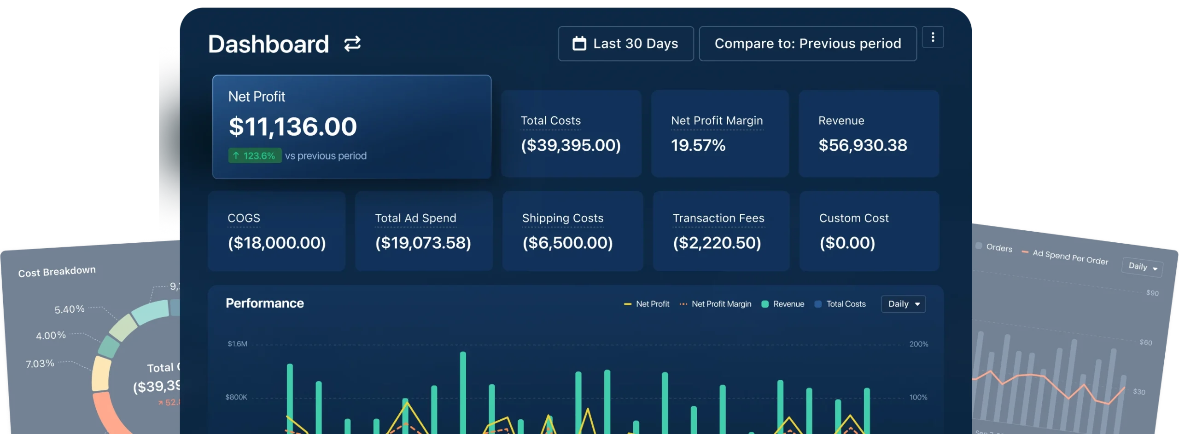Click the 7.03% label in Cost Breakdown
The image size is (1179, 434).
pyautogui.click(x=40, y=364)
